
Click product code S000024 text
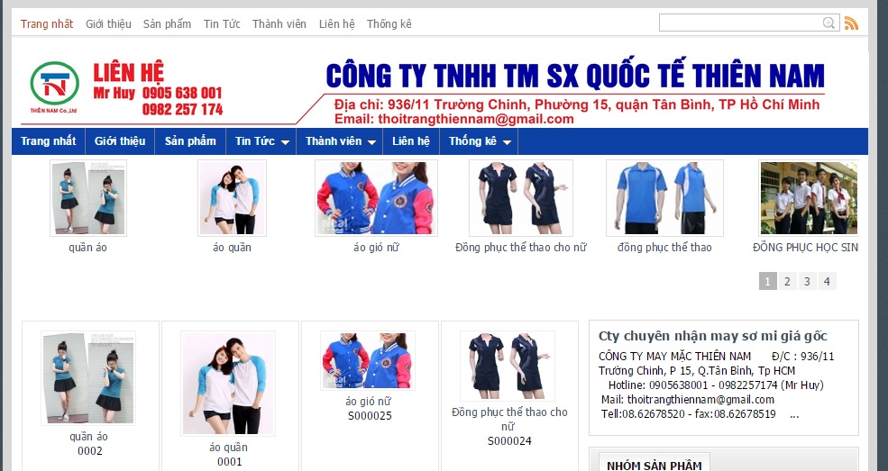509,441
